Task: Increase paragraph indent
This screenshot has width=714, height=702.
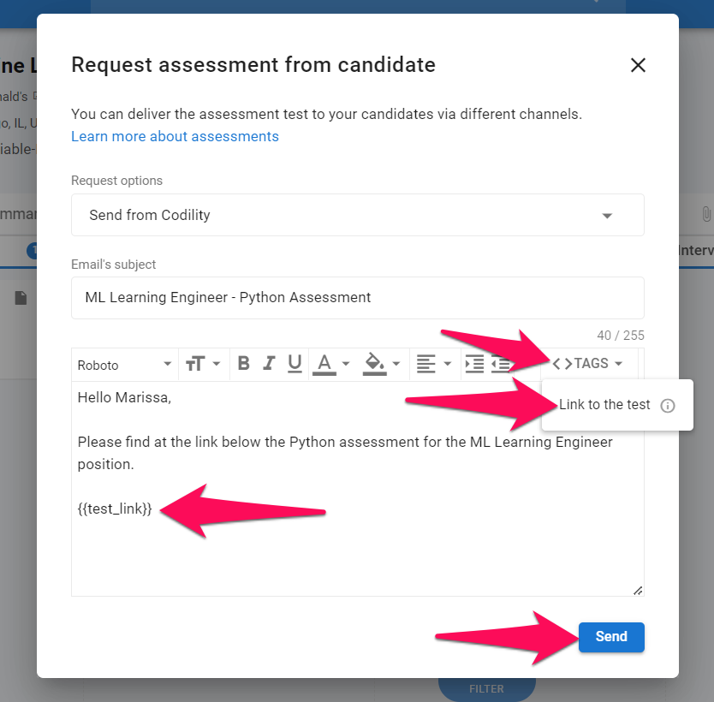Action: click(474, 364)
